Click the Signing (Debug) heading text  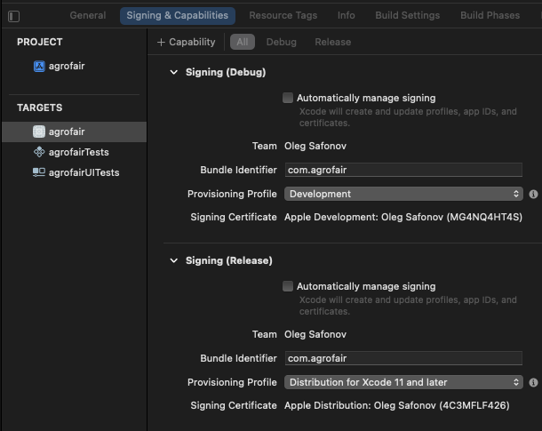pos(226,72)
